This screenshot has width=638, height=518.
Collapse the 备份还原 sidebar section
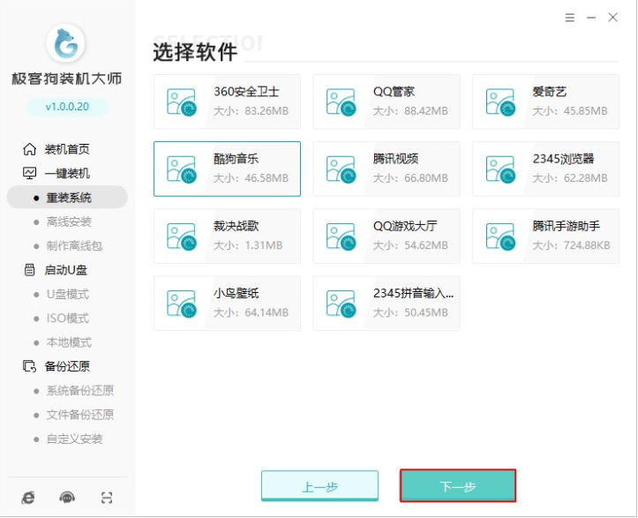click(x=67, y=366)
